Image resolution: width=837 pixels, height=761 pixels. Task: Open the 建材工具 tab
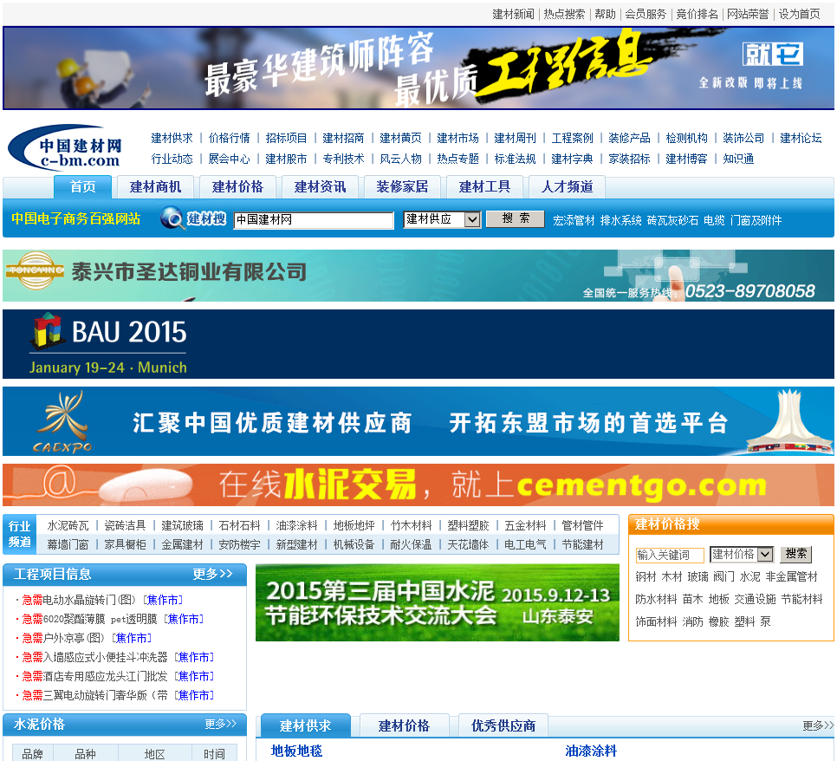(484, 187)
